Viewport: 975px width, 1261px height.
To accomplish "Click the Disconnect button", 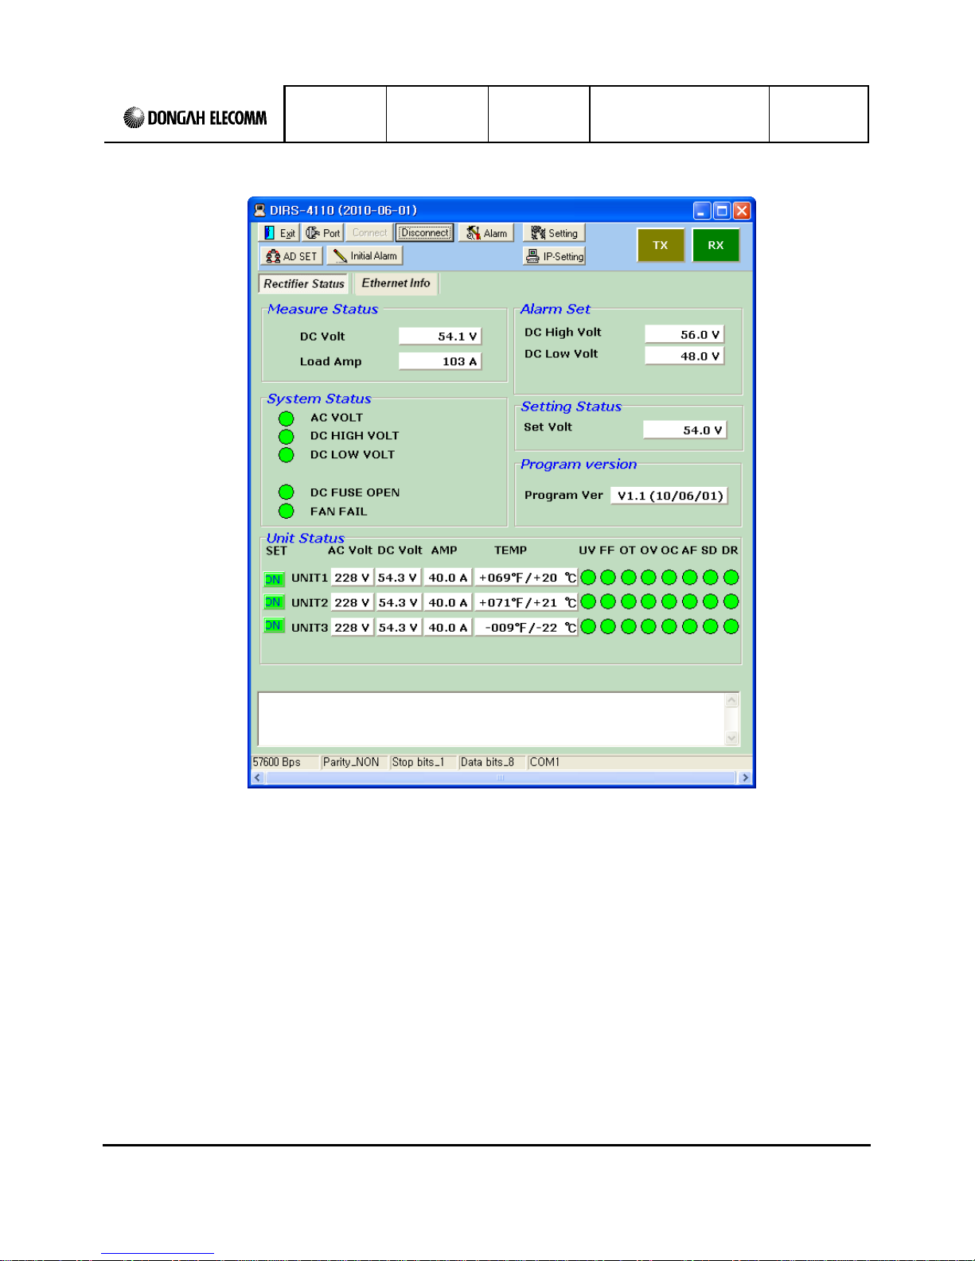I will point(425,233).
